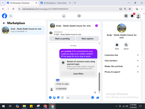Open the $1,000 listing link
This screenshot has height=109, width=145.
(x=68, y=34)
